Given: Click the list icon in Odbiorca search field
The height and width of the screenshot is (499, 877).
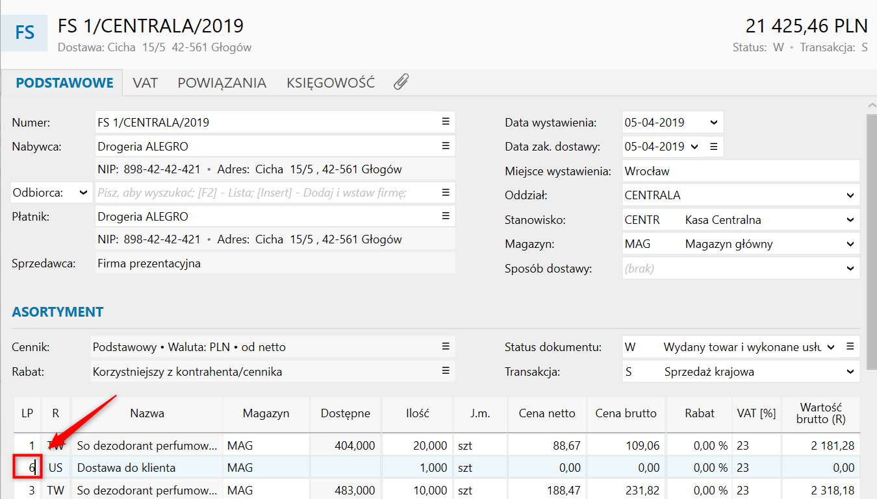Looking at the screenshot, I should click(x=446, y=193).
